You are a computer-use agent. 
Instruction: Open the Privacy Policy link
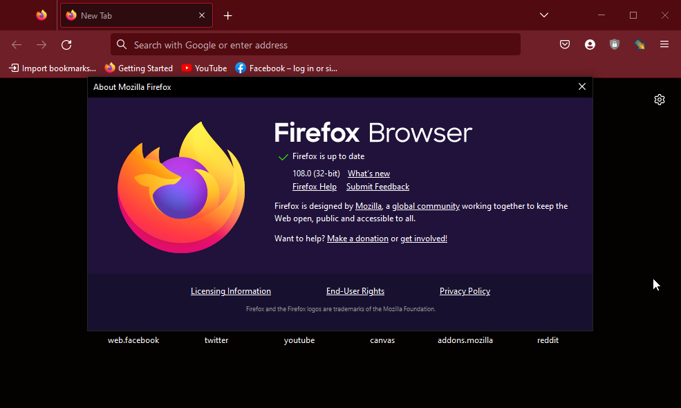[x=465, y=291]
